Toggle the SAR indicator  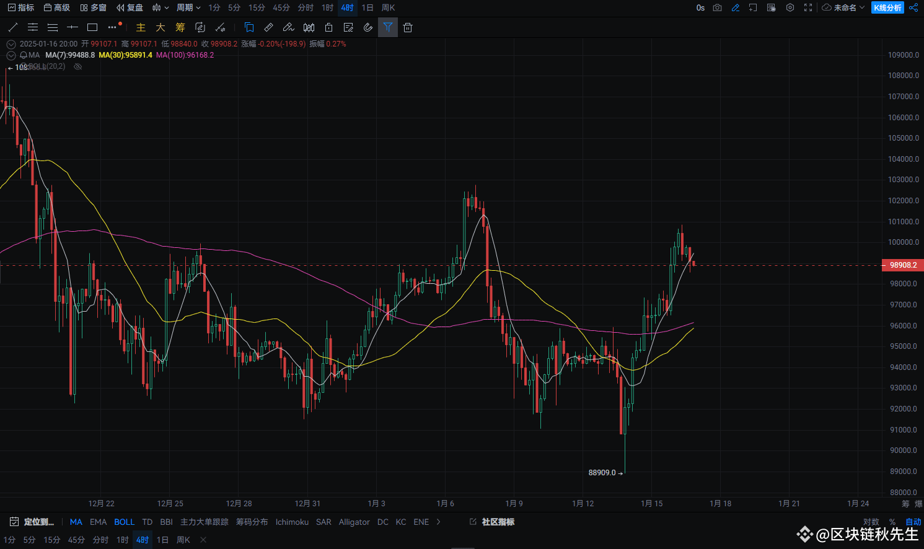[x=323, y=522]
